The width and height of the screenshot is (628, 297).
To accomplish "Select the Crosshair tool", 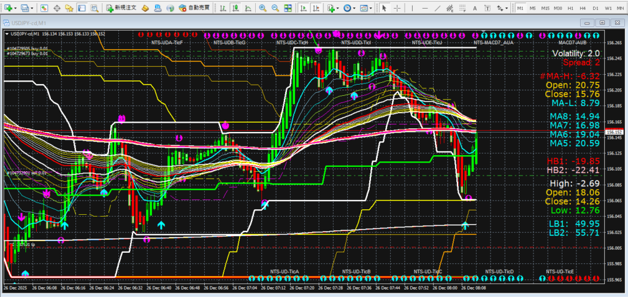I will pyautogui.click(x=397, y=8).
